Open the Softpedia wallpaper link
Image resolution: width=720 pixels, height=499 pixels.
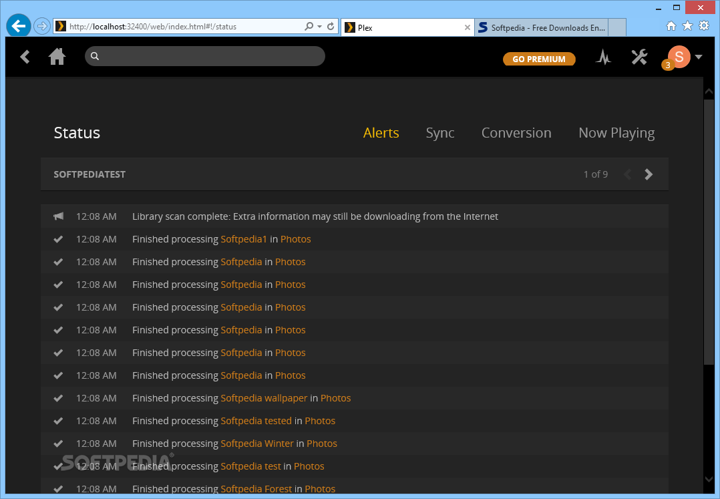pyautogui.click(x=264, y=398)
